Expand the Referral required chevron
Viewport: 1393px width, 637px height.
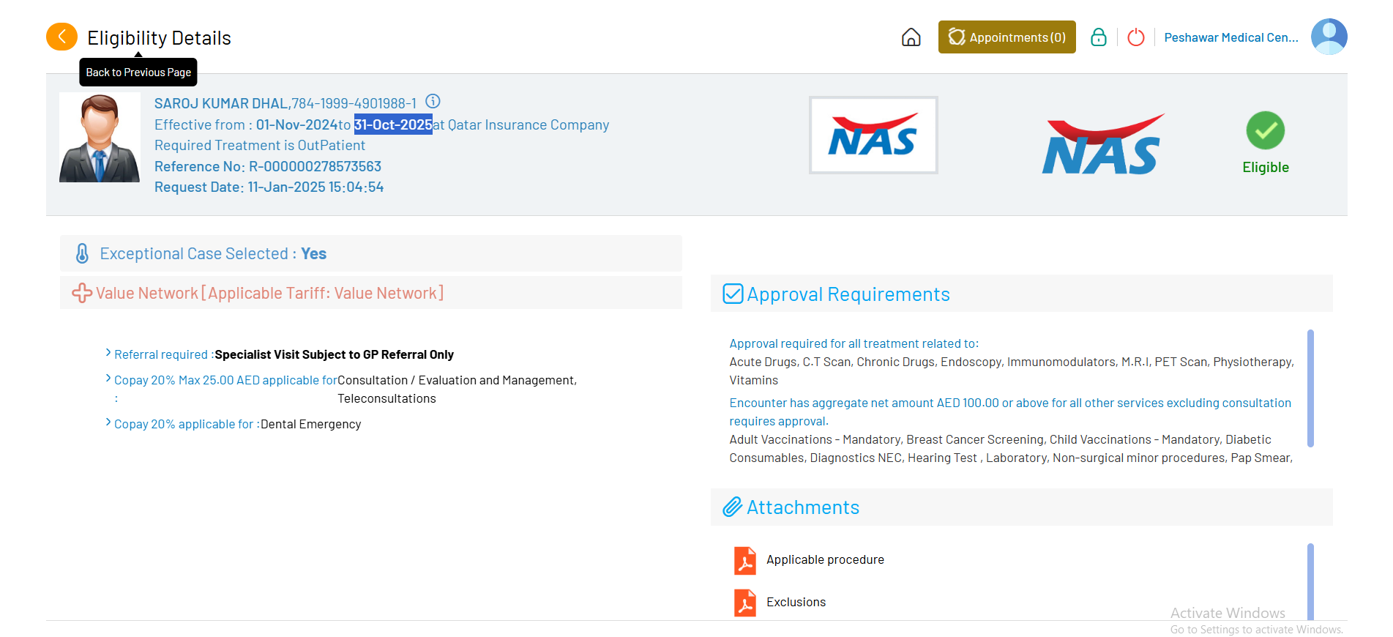pyautogui.click(x=108, y=353)
